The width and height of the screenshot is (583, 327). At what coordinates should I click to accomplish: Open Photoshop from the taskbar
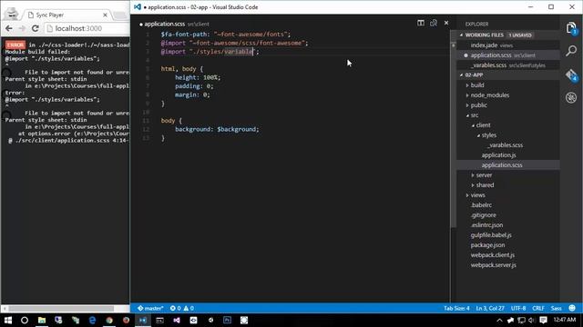coord(227,320)
